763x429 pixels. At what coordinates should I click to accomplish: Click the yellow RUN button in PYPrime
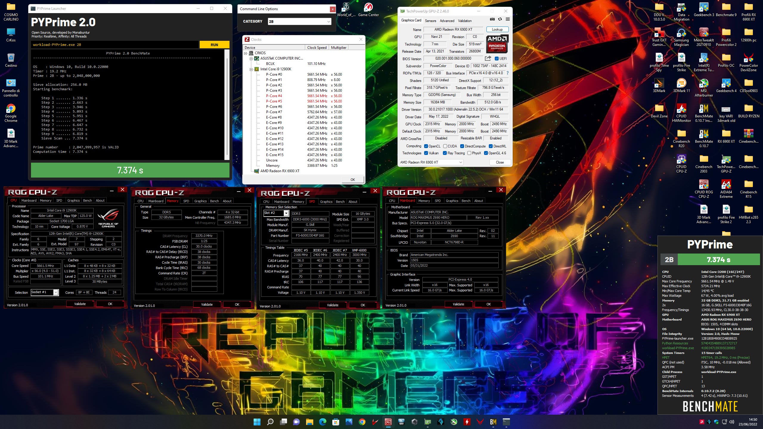(x=214, y=45)
